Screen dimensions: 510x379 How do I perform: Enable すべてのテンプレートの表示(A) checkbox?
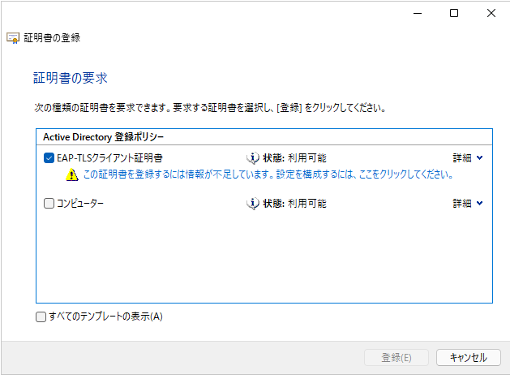(x=41, y=317)
